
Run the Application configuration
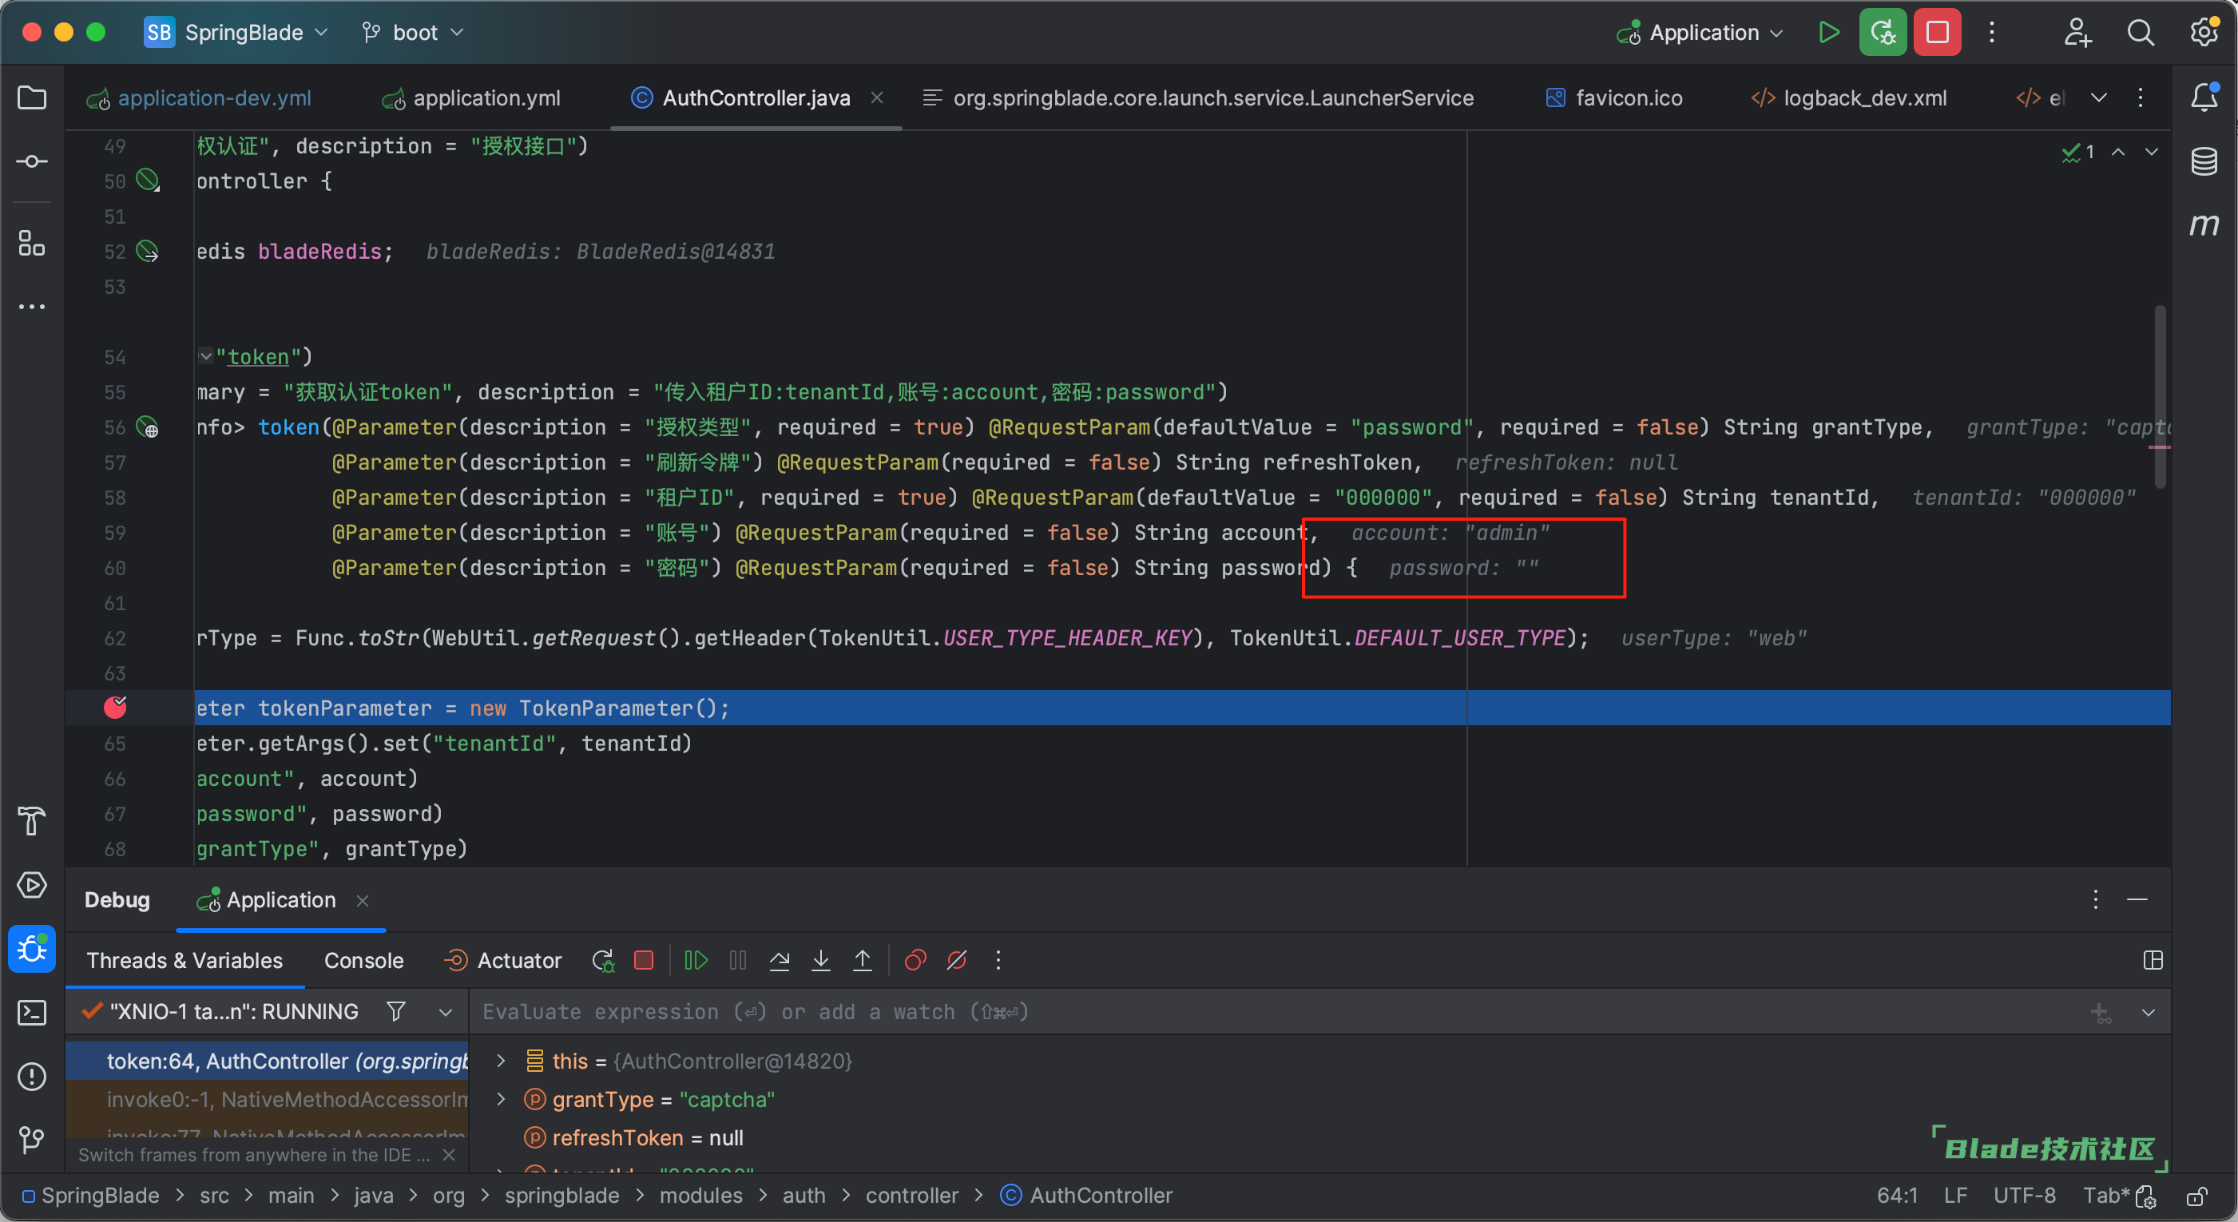[x=1829, y=33]
